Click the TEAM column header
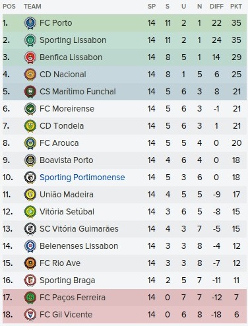The image size is (248, 326). point(32,7)
